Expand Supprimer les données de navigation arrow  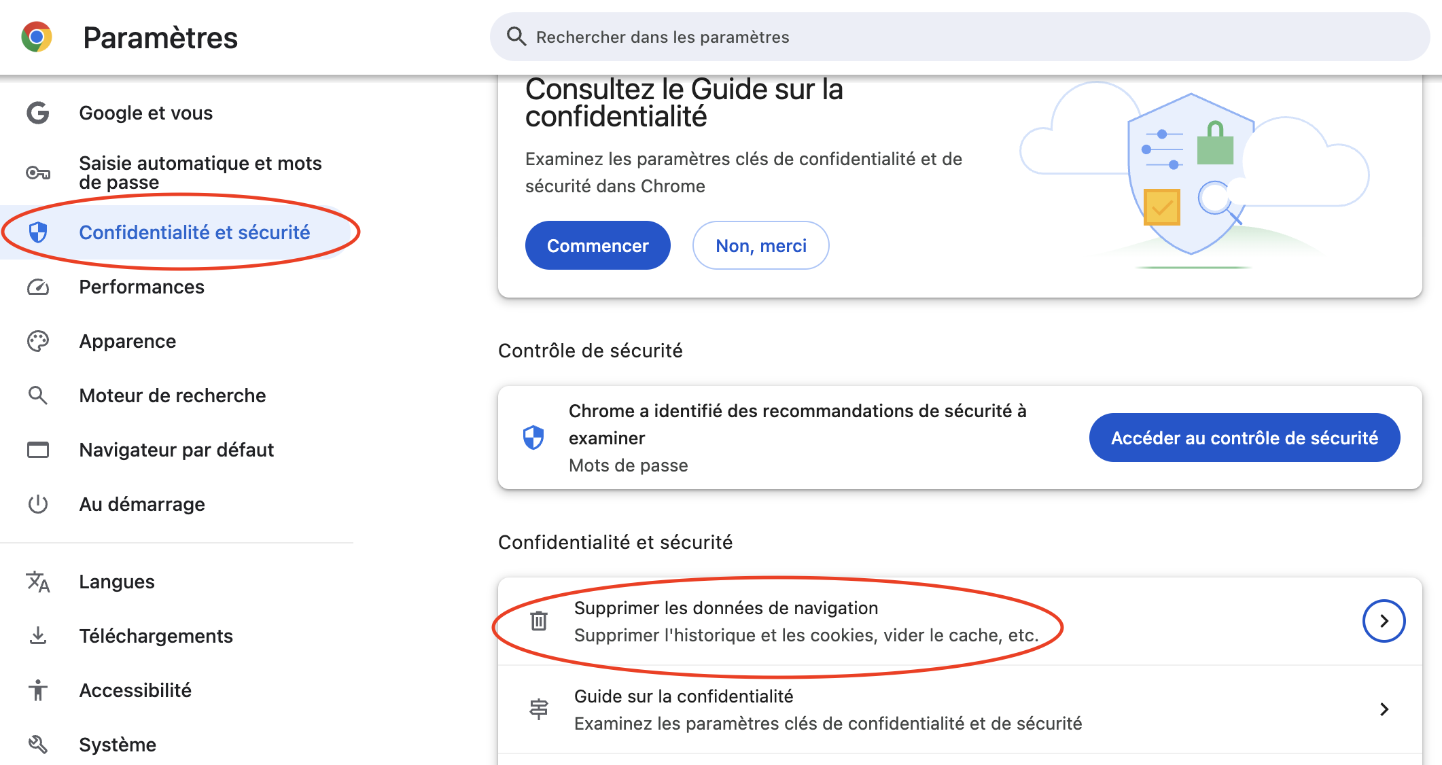point(1384,621)
